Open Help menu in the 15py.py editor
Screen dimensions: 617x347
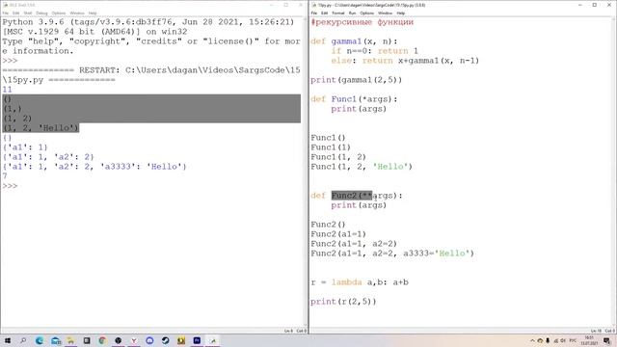[401, 13]
